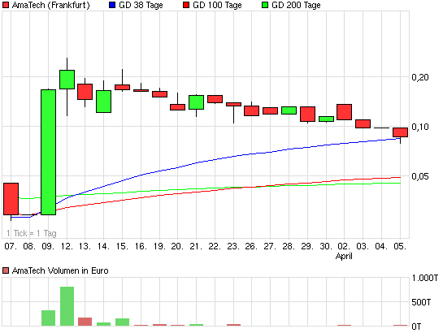Click the 0,10 price axis label

[420, 127]
